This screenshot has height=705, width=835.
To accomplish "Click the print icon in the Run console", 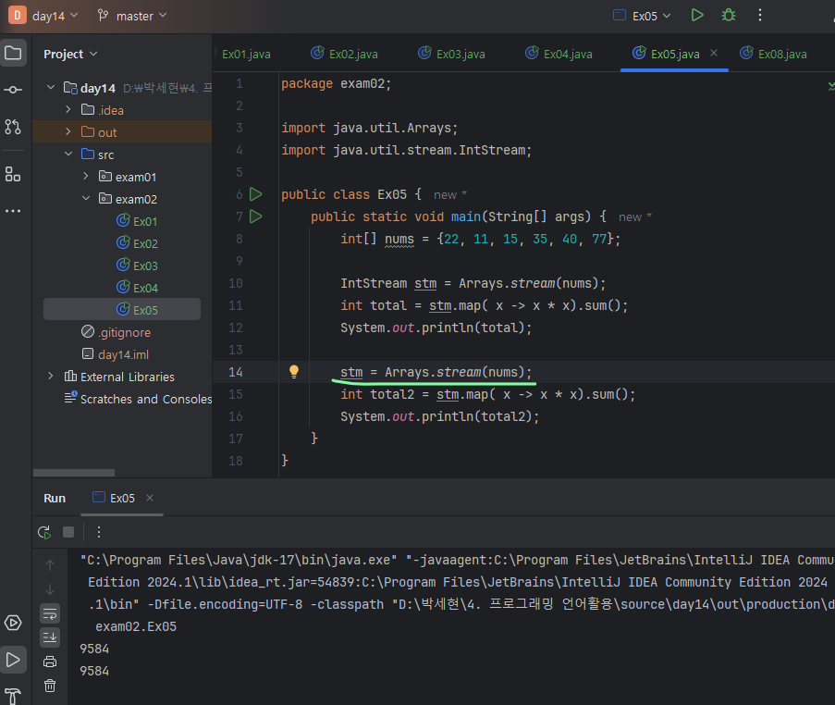I will click(50, 662).
